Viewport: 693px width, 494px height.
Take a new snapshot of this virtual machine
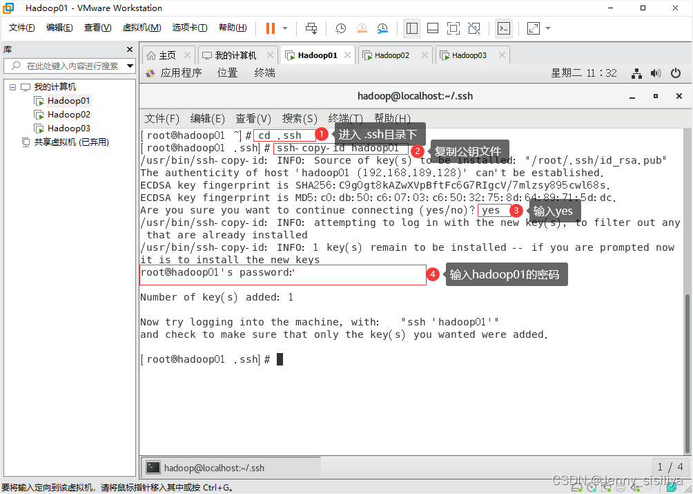(341, 28)
